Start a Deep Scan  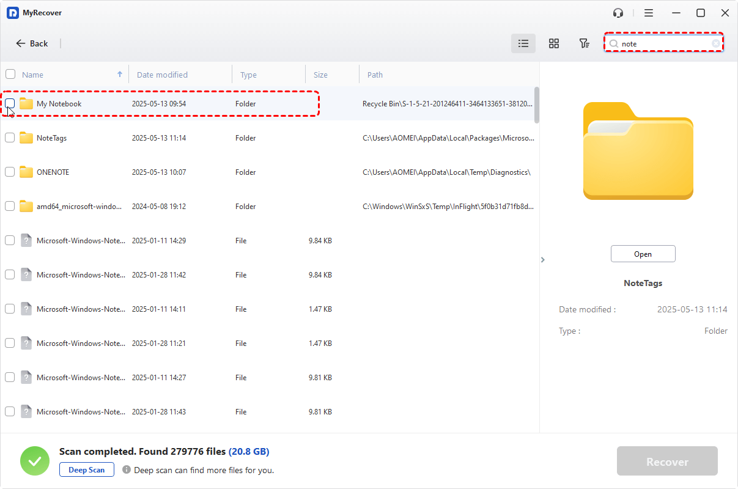pos(87,470)
